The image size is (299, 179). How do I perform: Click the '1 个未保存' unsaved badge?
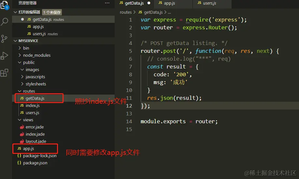(52, 12)
